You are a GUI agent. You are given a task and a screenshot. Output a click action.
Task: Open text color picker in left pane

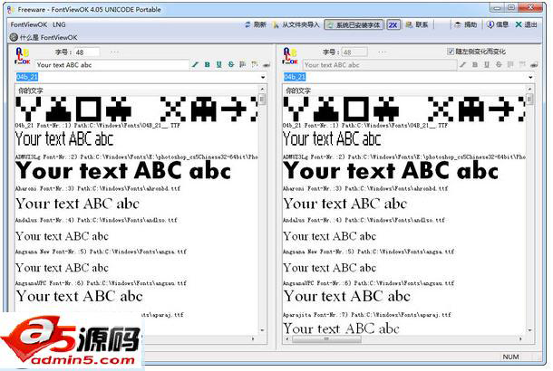click(243, 64)
